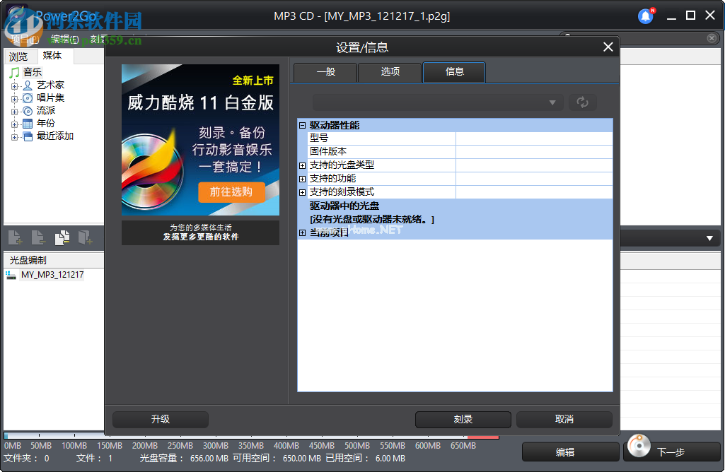Expand the 支持的光盘类型 row
Image resolution: width=725 pixels, height=472 pixels.
(x=303, y=165)
